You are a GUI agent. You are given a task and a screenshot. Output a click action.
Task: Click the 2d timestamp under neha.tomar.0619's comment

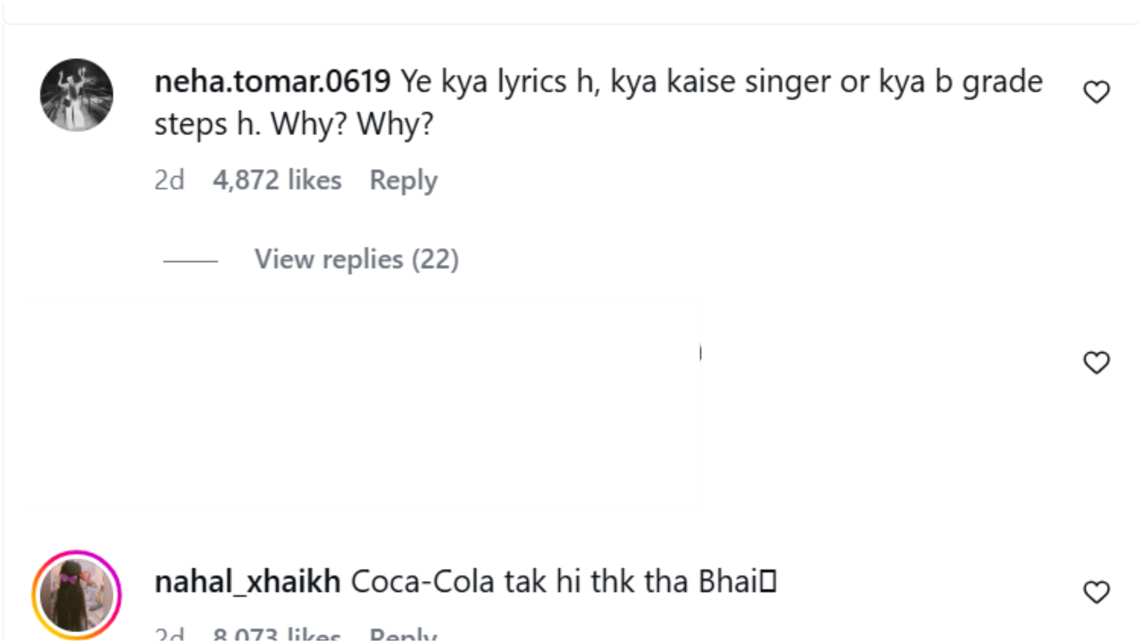click(169, 180)
